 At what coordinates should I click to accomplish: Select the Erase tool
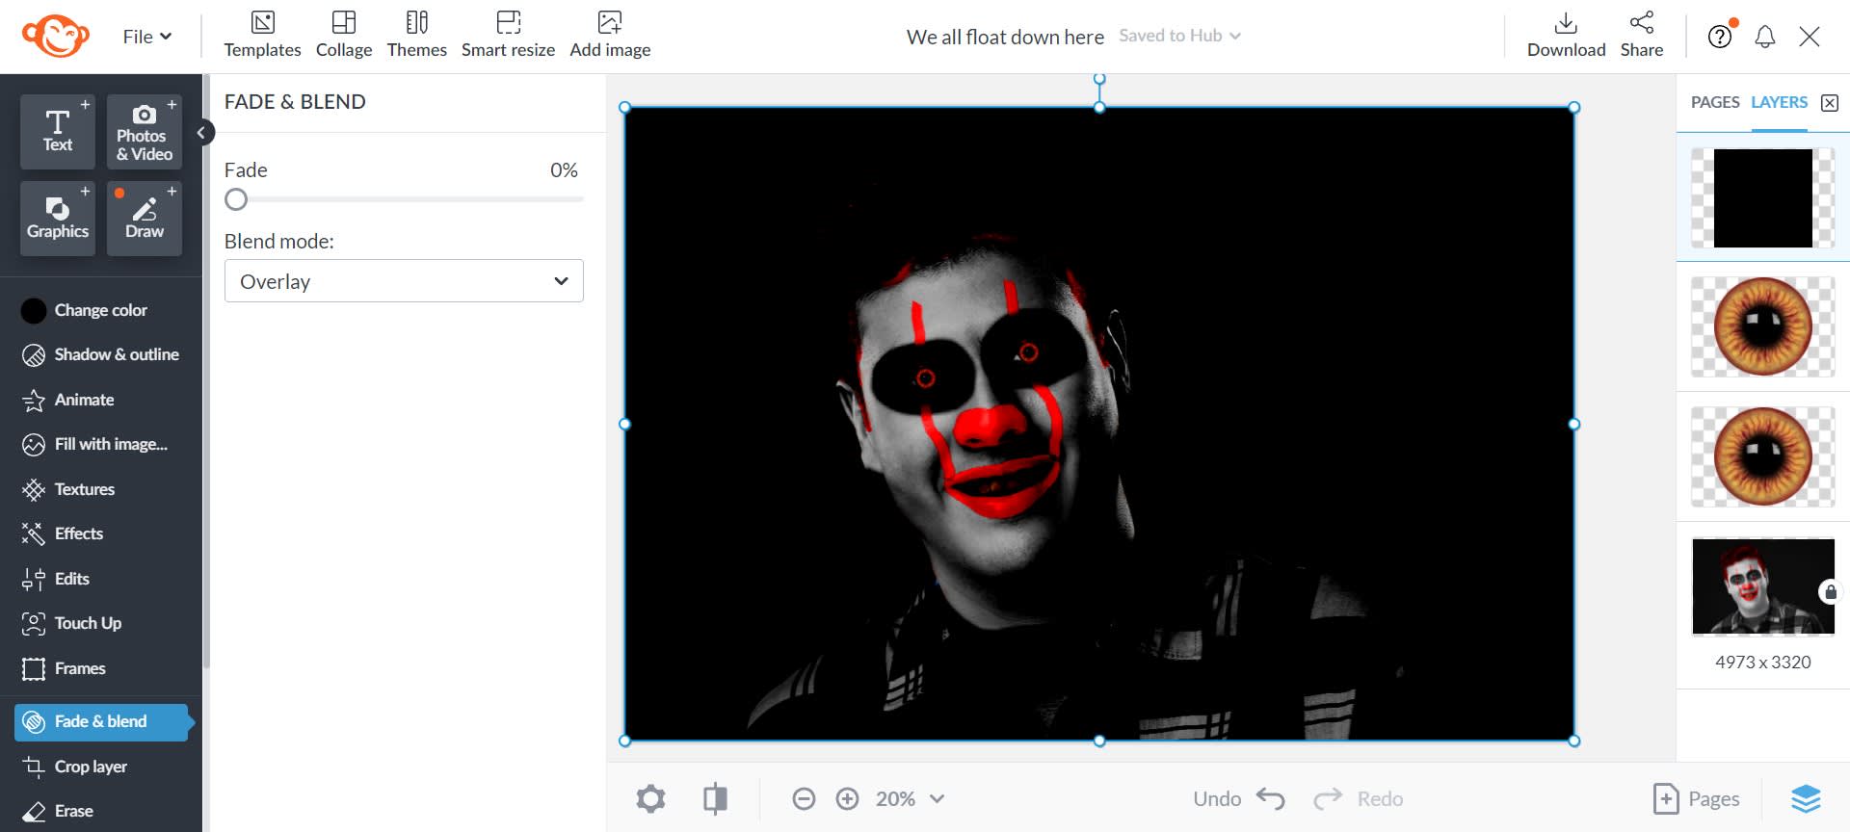57,811
